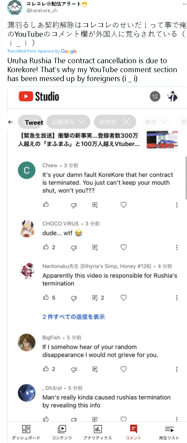This screenshot has width=187, height=443.
Task: Open the video thumbnail beside the title
Action: pos(162,140)
